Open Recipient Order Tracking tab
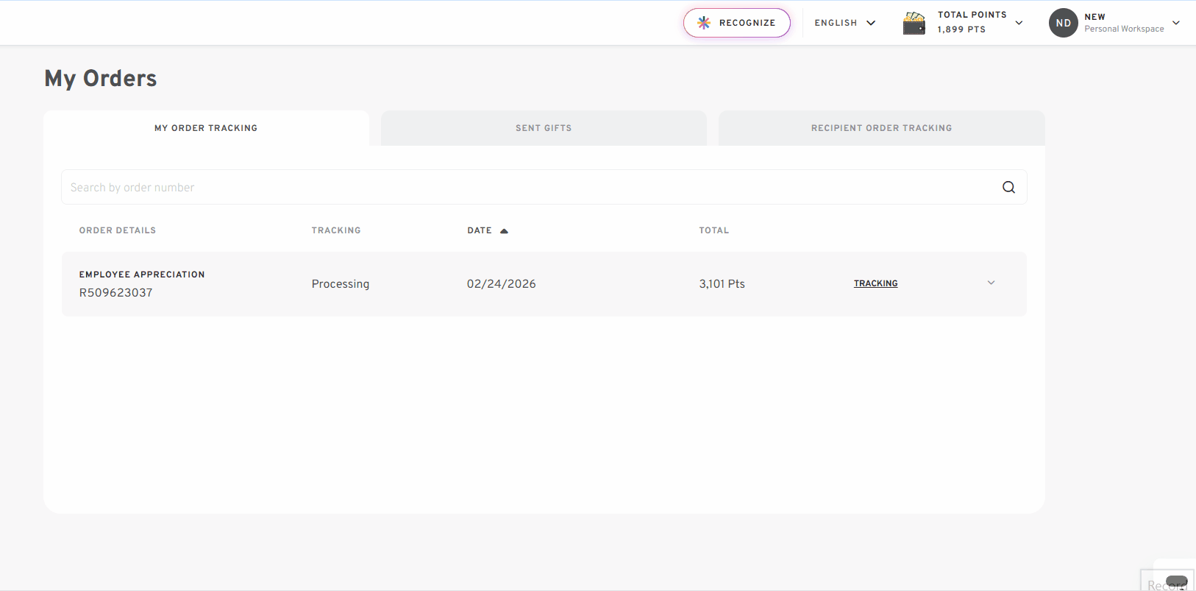Image resolution: width=1196 pixels, height=591 pixels. tap(881, 128)
